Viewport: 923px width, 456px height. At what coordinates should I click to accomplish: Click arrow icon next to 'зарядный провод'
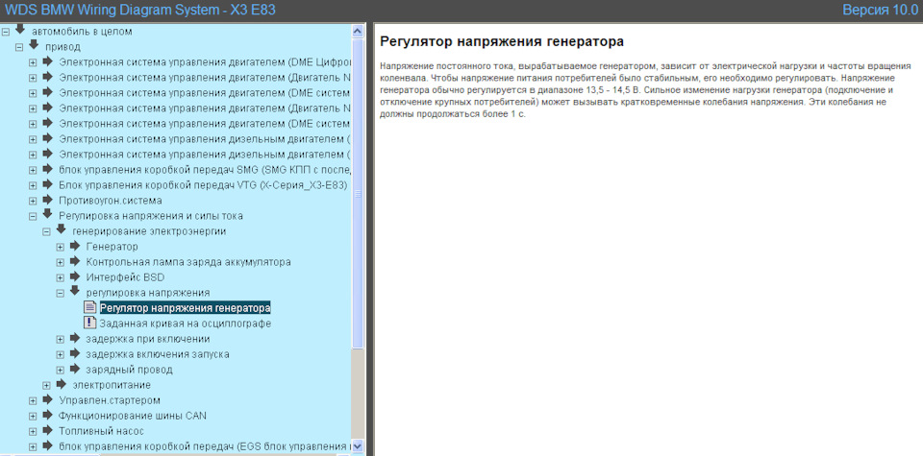75,369
